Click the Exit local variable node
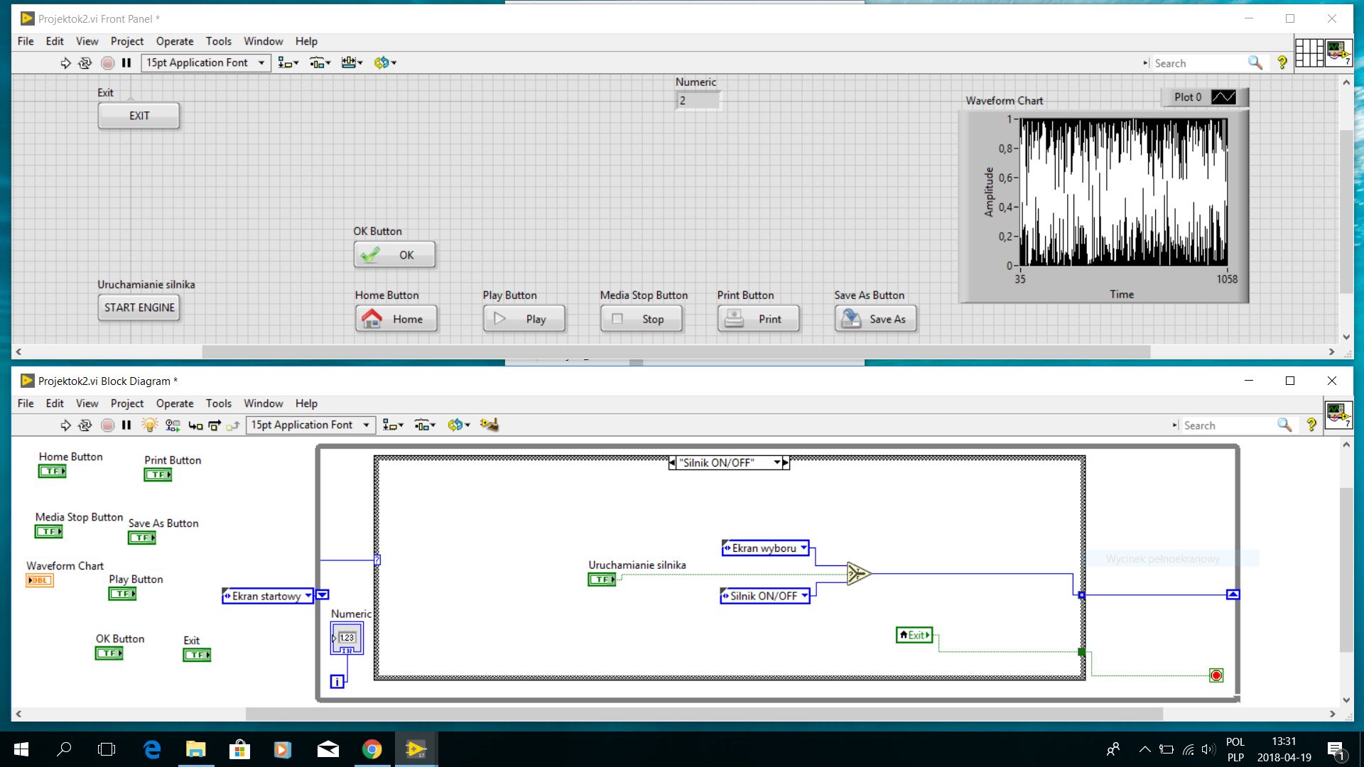This screenshot has width=1364, height=767. [x=914, y=635]
